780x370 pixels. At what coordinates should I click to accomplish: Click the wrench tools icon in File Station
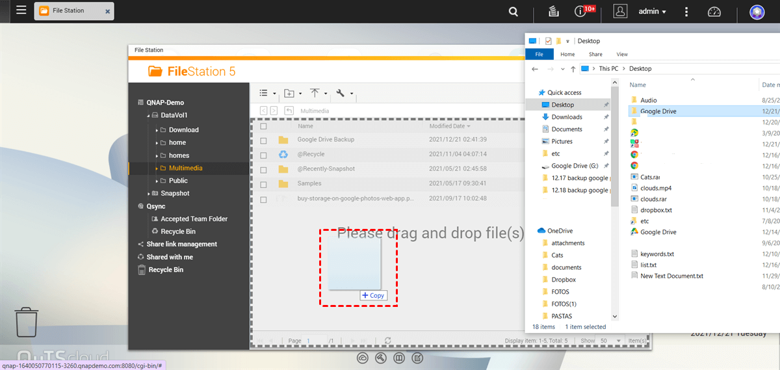[341, 94]
